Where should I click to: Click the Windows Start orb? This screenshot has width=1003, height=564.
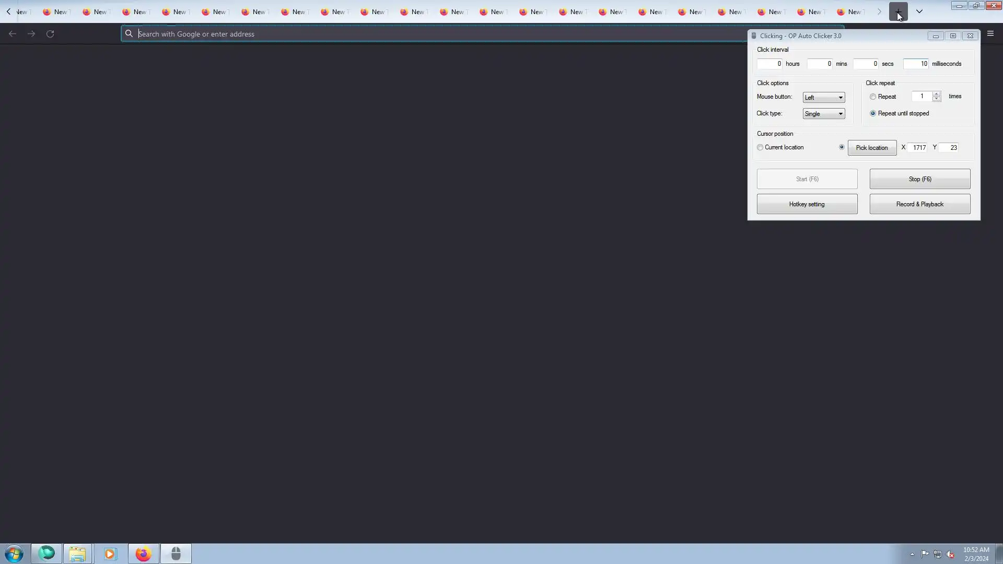click(x=14, y=554)
